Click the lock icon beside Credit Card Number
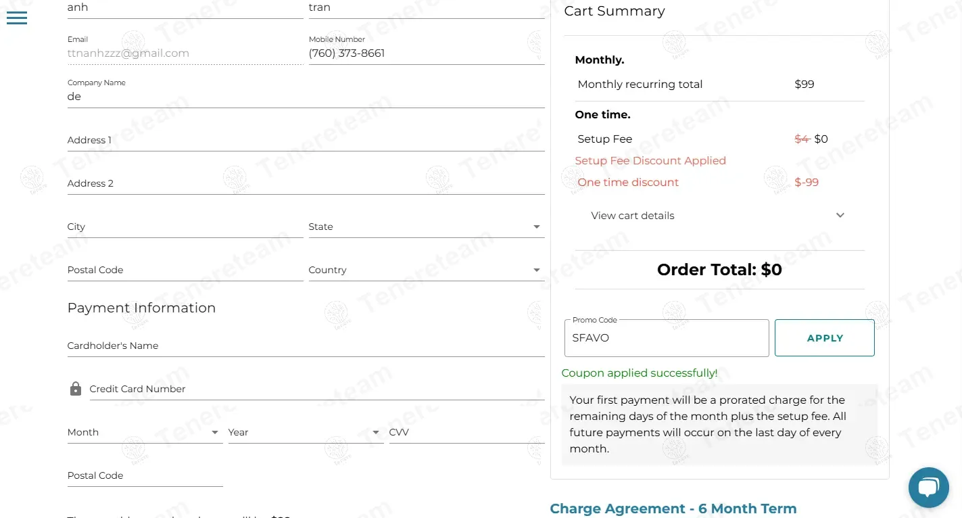962x518 pixels. pyautogui.click(x=76, y=389)
